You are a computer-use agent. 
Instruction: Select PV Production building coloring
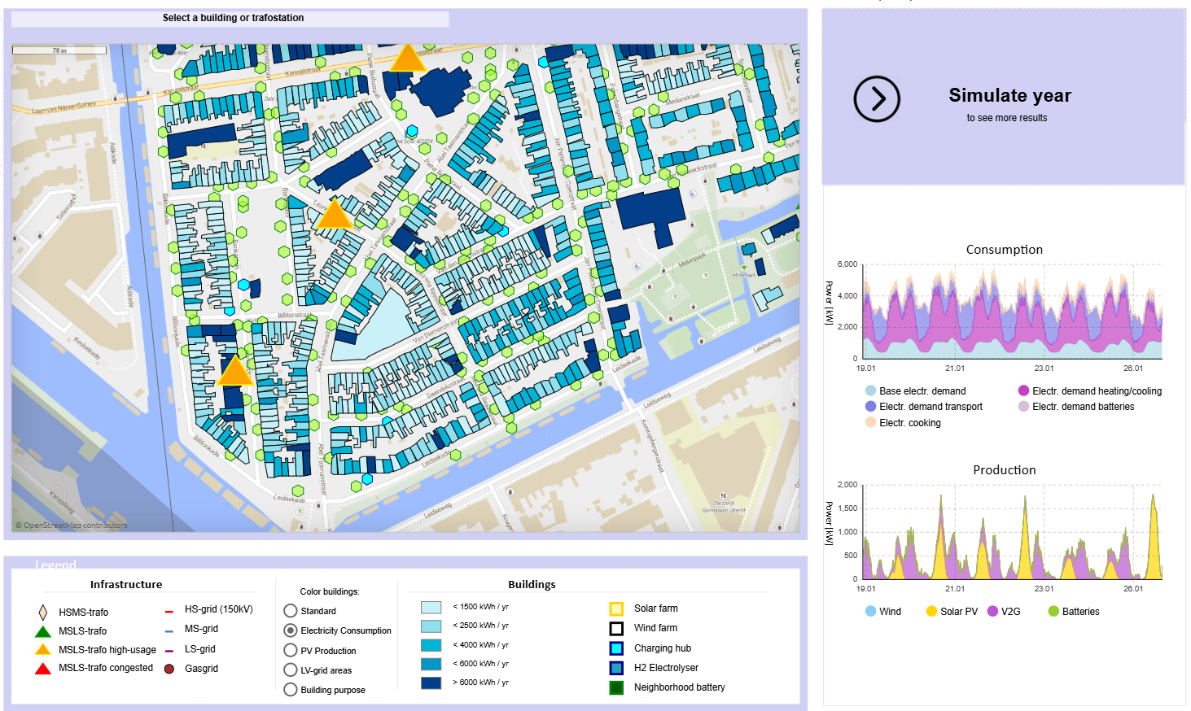click(x=291, y=651)
